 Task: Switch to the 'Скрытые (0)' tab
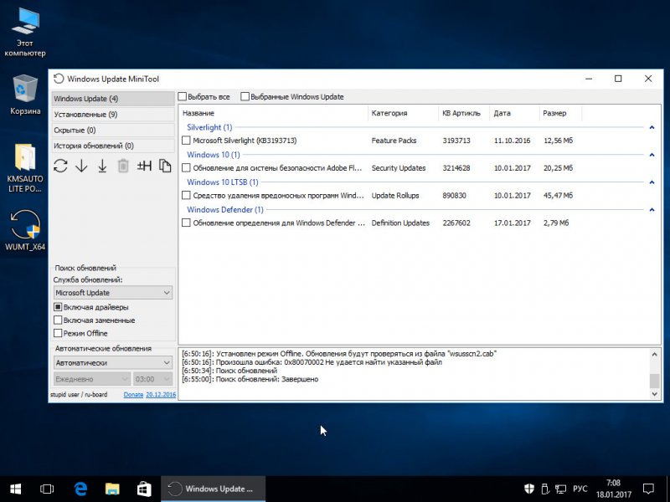coord(113,131)
